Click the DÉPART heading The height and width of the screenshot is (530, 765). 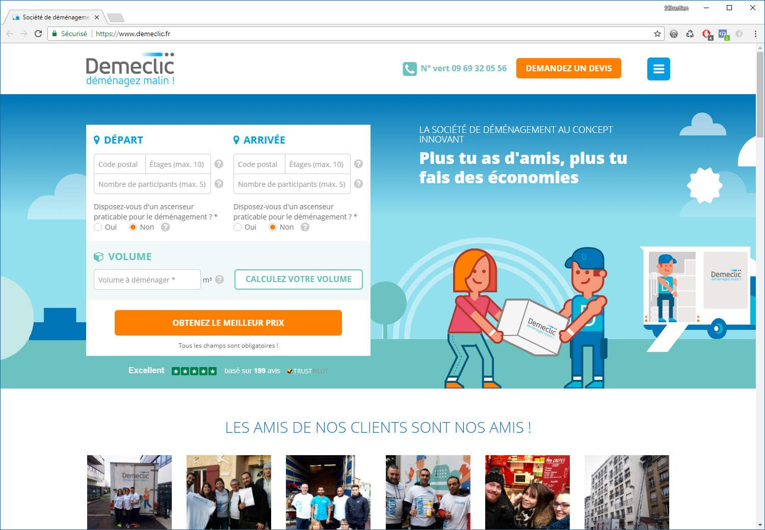click(123, 140)
